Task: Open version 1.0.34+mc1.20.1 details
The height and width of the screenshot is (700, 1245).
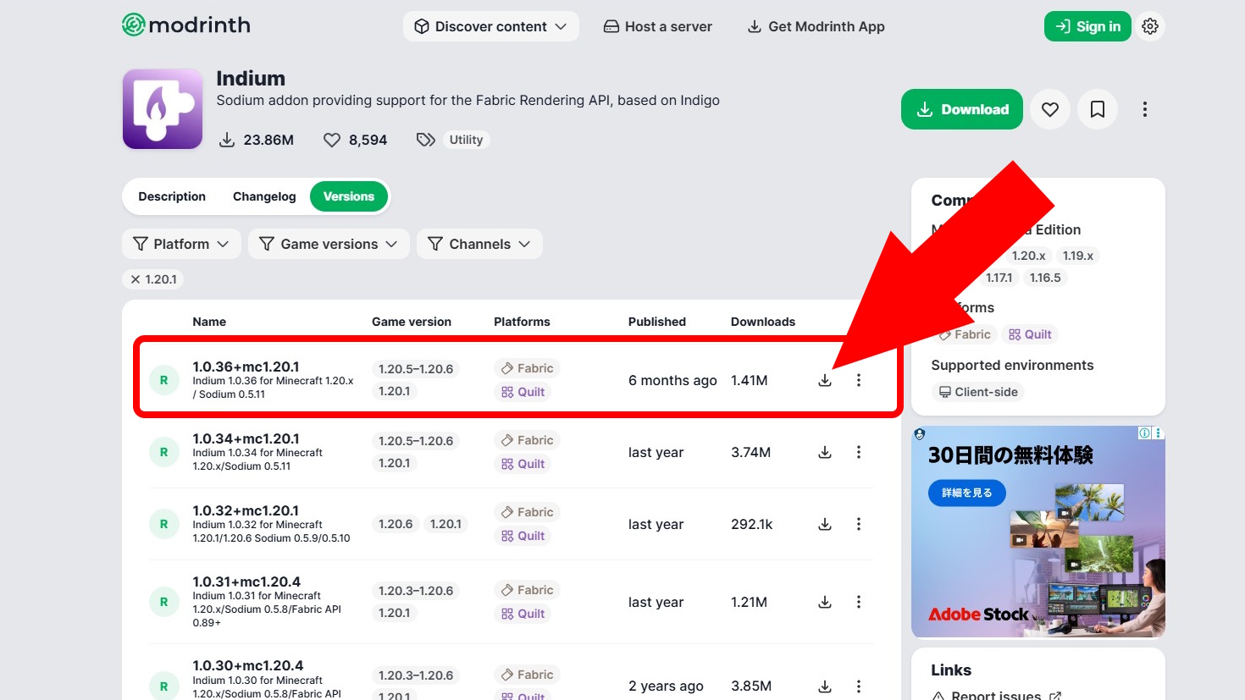Action: [246, 438]
